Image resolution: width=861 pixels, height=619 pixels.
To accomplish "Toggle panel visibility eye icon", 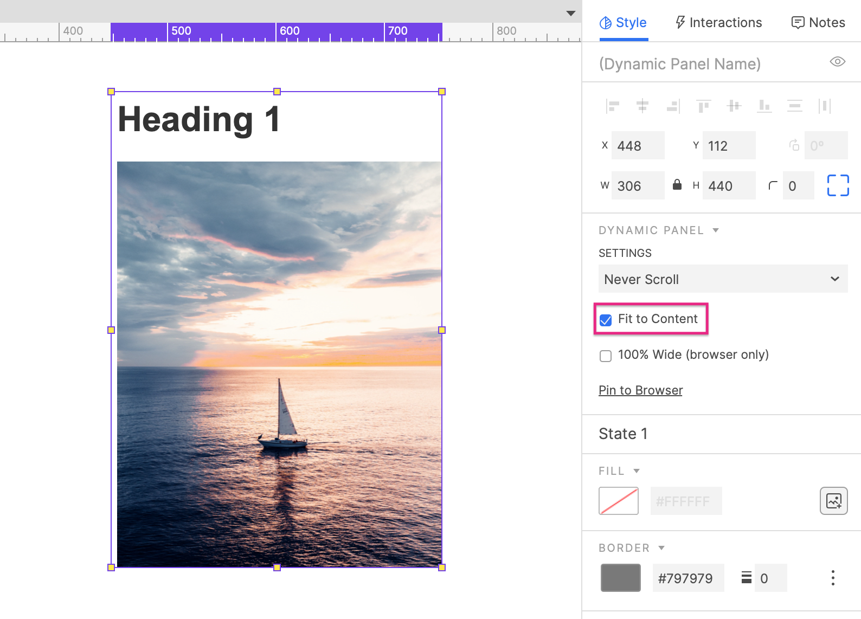I will (837, 62).
